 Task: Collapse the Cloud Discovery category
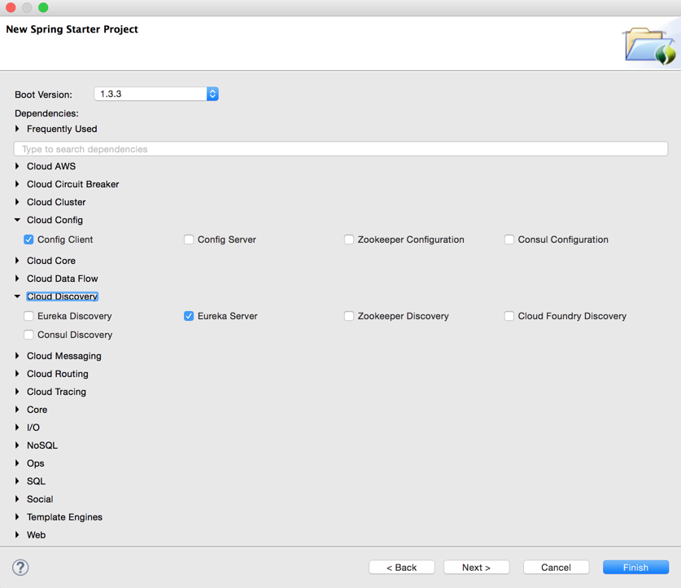(17, 296)
